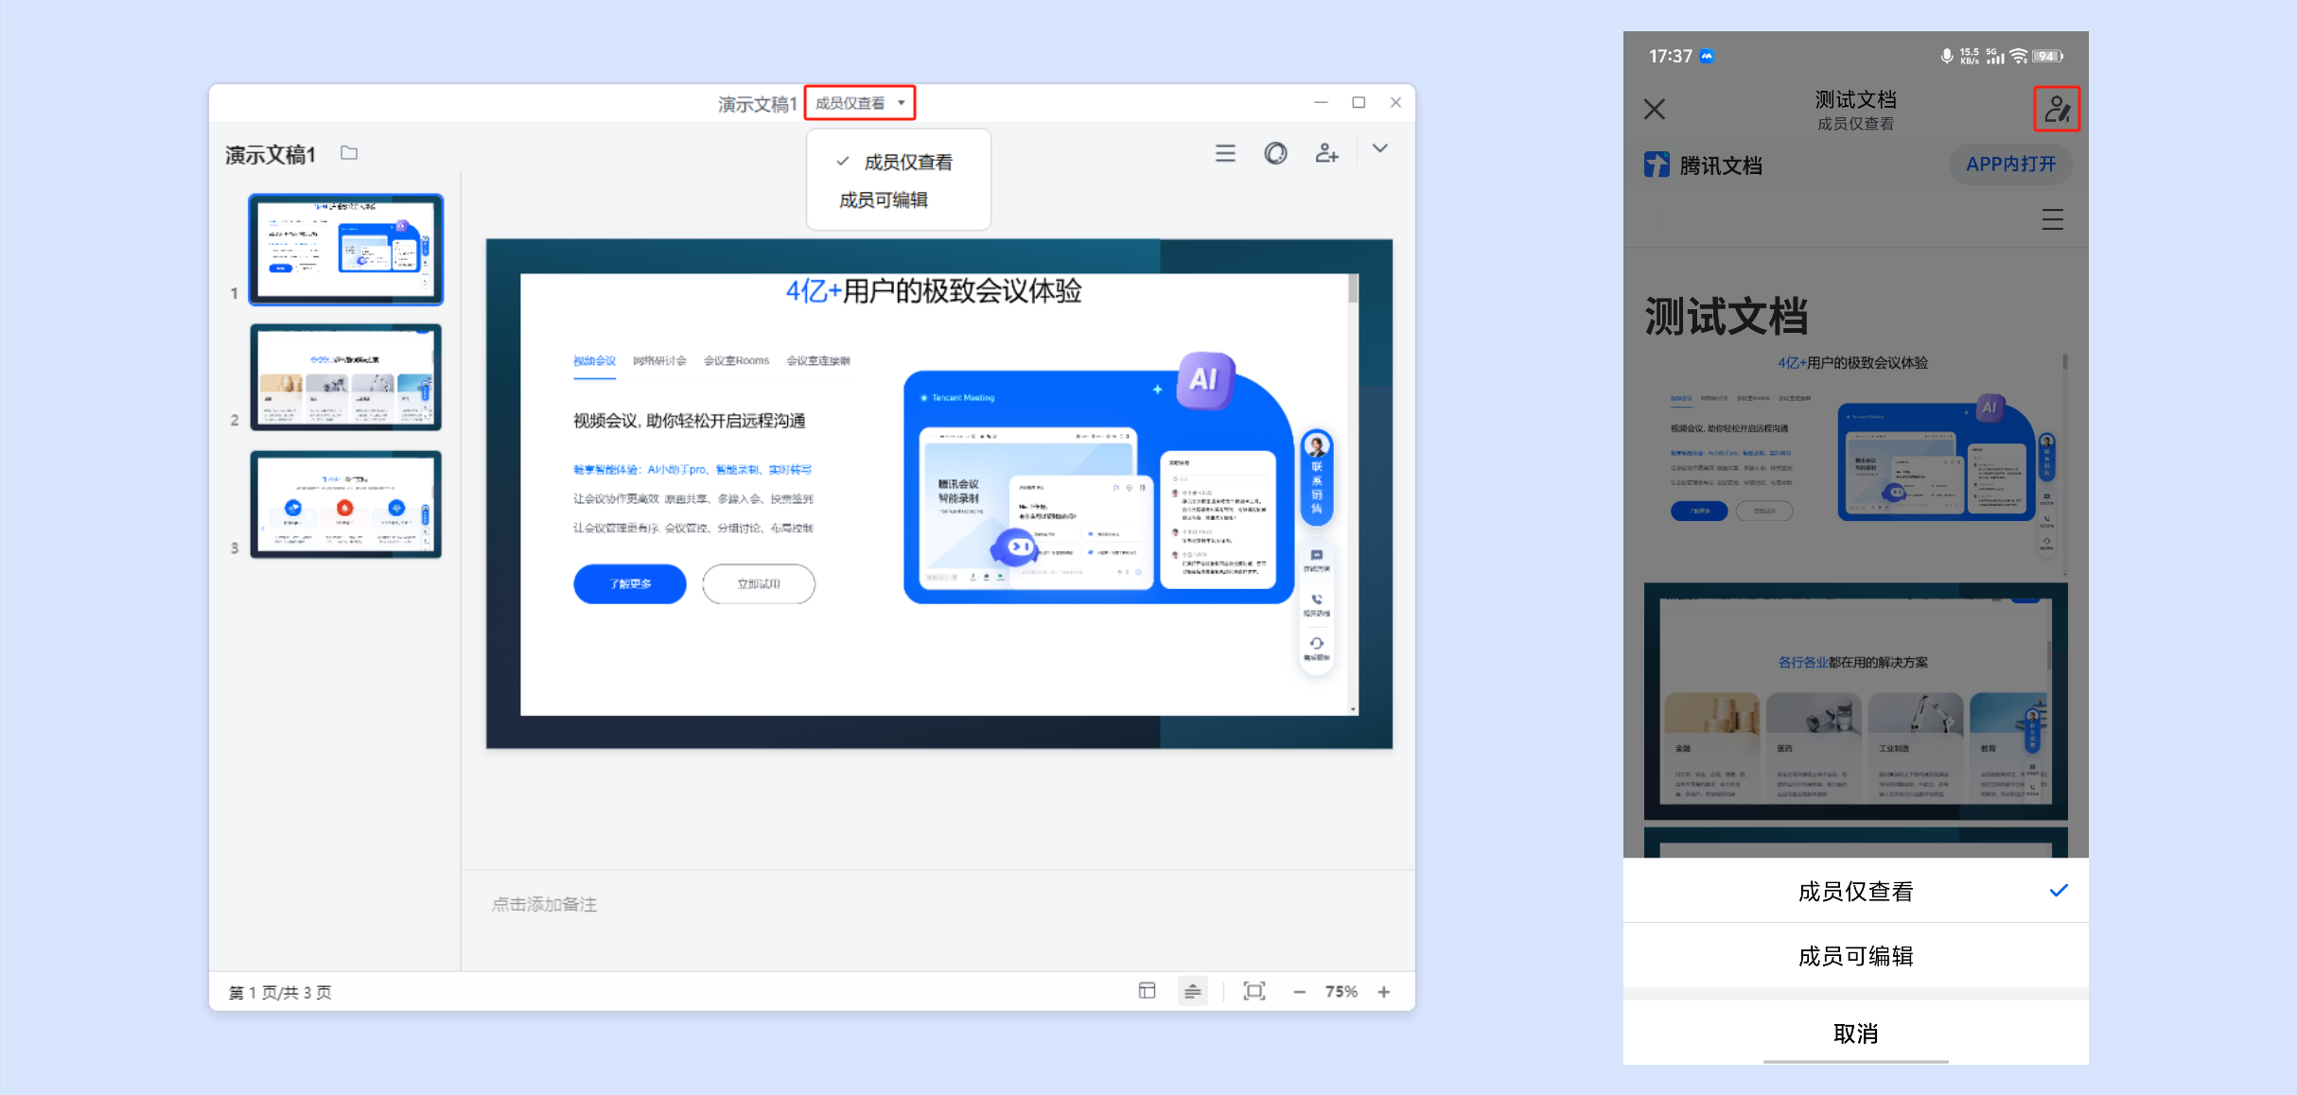Click the battery indicator in phone status bar

tap(2047, 57)
